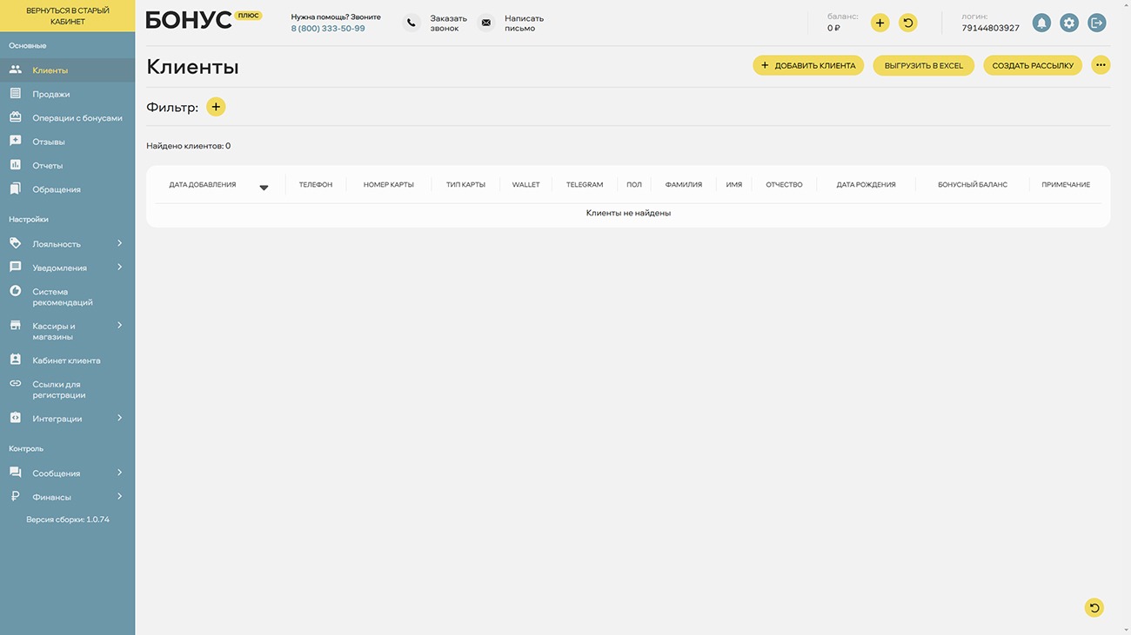Expand the Интеграции submenu

(x=119, y=419)
